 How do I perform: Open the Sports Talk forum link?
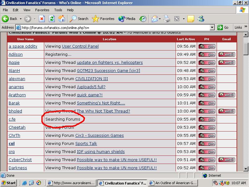coord(86,144)
